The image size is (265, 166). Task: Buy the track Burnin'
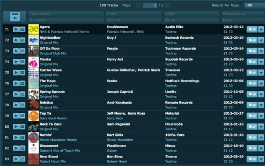pyautogui.click(x=252, y=137)
